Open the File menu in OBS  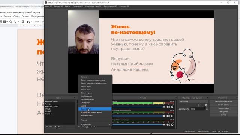tap(48, 6)
